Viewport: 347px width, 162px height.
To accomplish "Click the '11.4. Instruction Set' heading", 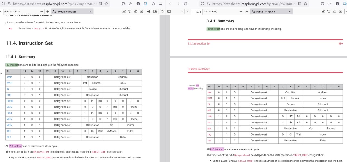I will click(x=29, y=43).
